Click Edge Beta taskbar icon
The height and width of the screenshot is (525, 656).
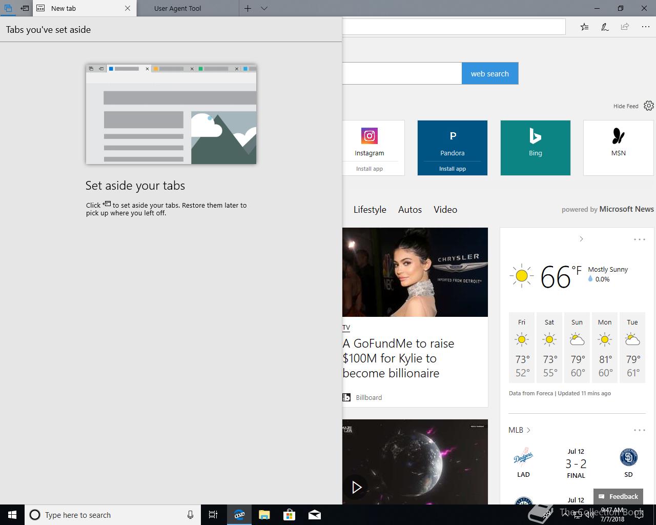[239, 515]
